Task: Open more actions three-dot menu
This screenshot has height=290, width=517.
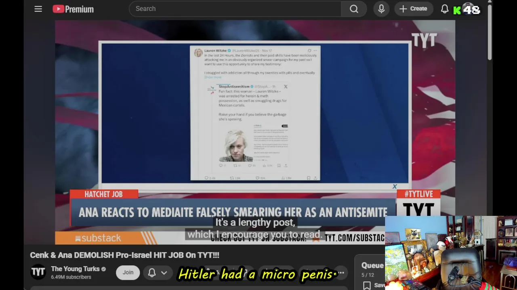Action: coord(341,273)
